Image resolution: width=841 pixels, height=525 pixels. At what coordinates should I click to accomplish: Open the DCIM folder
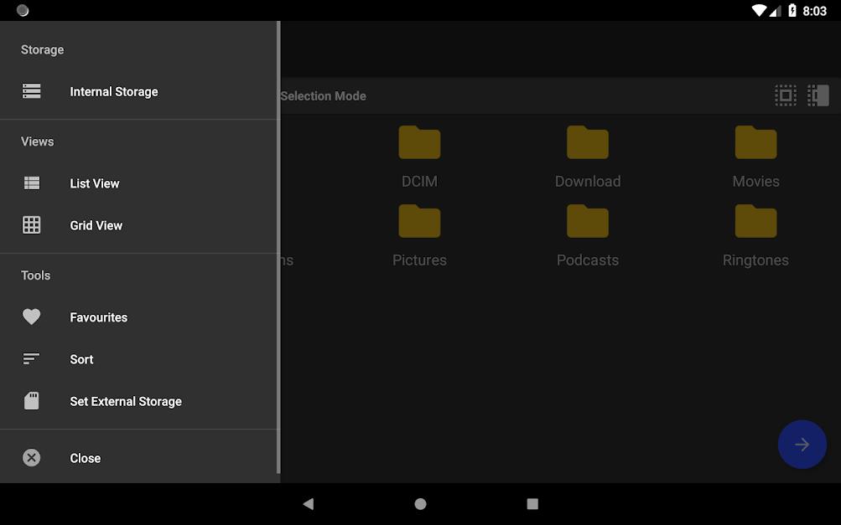click(x=419, y=157)
